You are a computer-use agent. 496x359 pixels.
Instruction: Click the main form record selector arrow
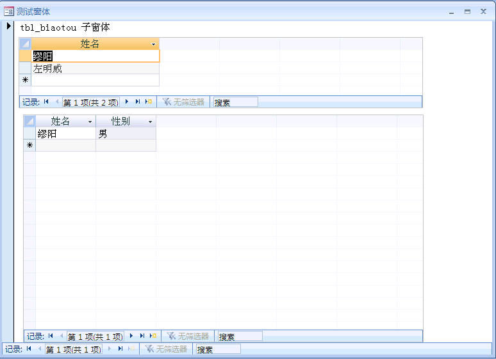(8, 26)
